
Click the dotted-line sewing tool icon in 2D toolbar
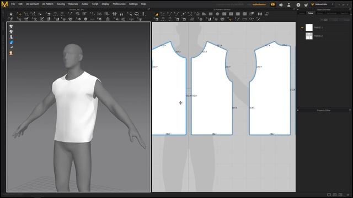pos(244,19)
